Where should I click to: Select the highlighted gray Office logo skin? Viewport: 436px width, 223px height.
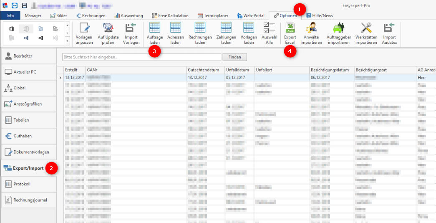26,28
